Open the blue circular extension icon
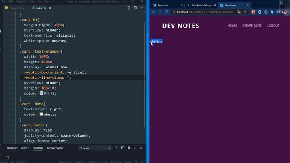The width and height of the screenshot is (290, 163). pyautogui.click(x=260, y=12)
